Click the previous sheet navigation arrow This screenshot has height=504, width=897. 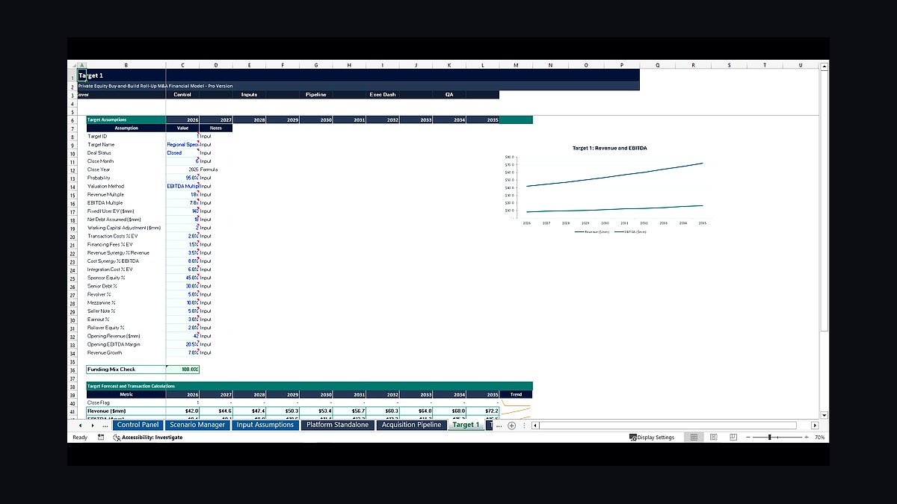click(81, 426)
